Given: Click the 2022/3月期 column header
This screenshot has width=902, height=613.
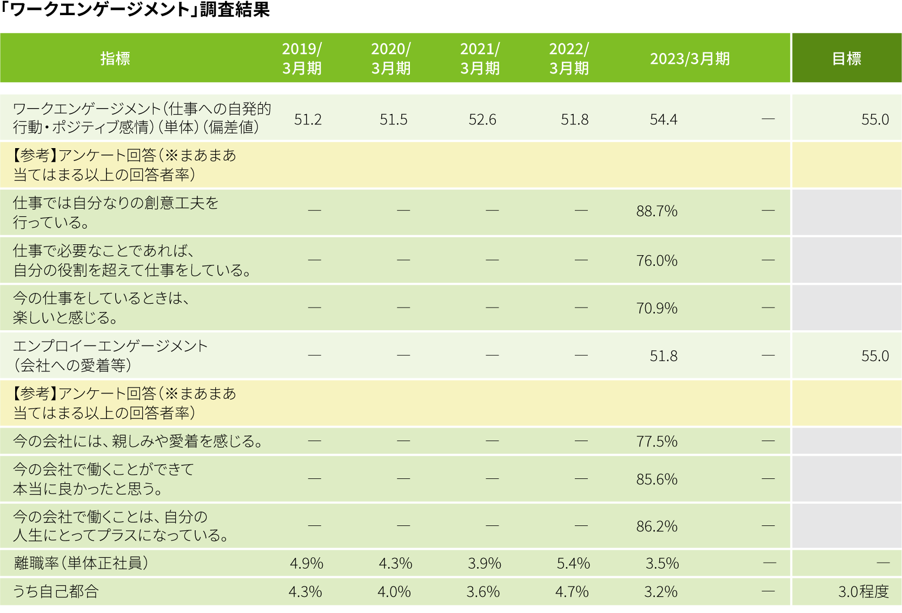Looking at the screenshot, I should click(569, 58).
